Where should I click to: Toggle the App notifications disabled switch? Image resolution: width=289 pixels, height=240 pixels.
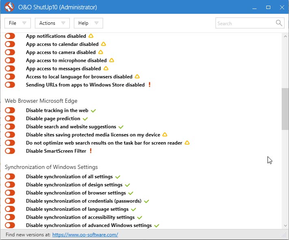pyautogui.click(x=10, y=36)
